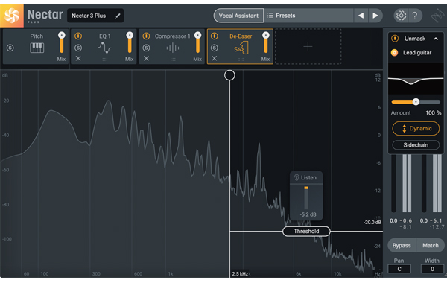The width and height of the screenshot is (447, 283).
Task: Click the Unmask curve display
Action: 416,79
